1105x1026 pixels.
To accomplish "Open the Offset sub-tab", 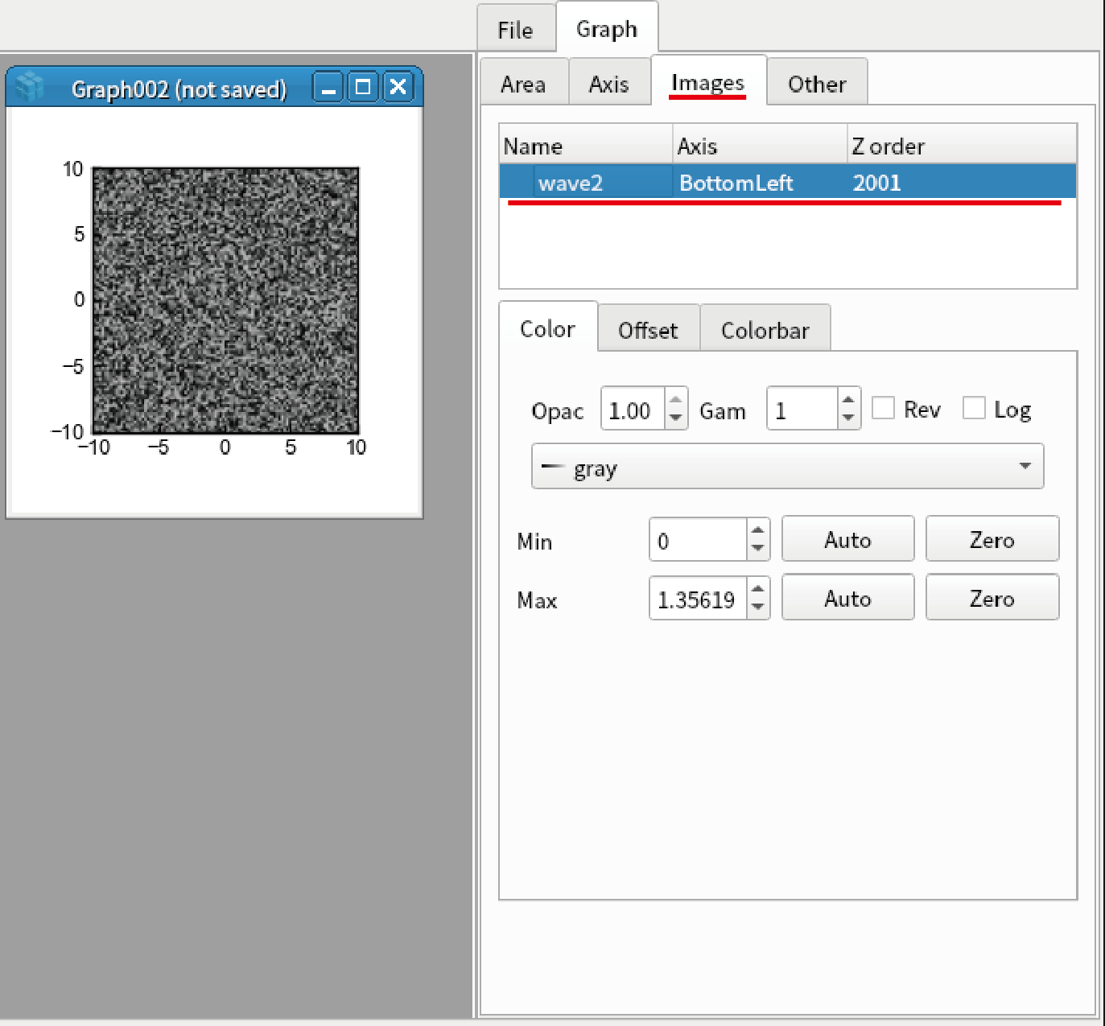I will (648, 330).
